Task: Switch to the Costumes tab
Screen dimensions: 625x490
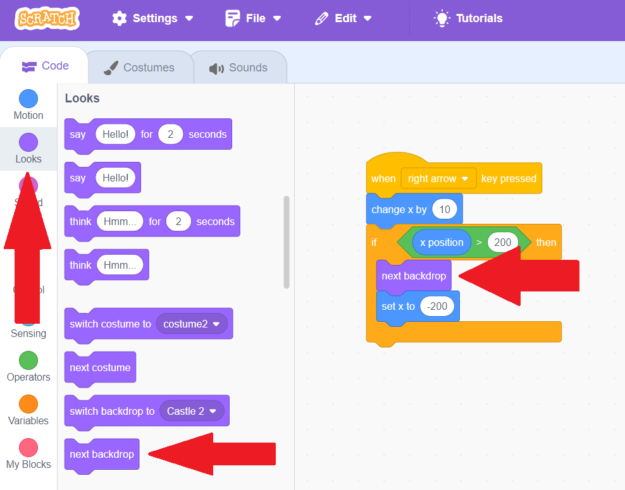Action: pyautogui.click(x=140, y=67)
